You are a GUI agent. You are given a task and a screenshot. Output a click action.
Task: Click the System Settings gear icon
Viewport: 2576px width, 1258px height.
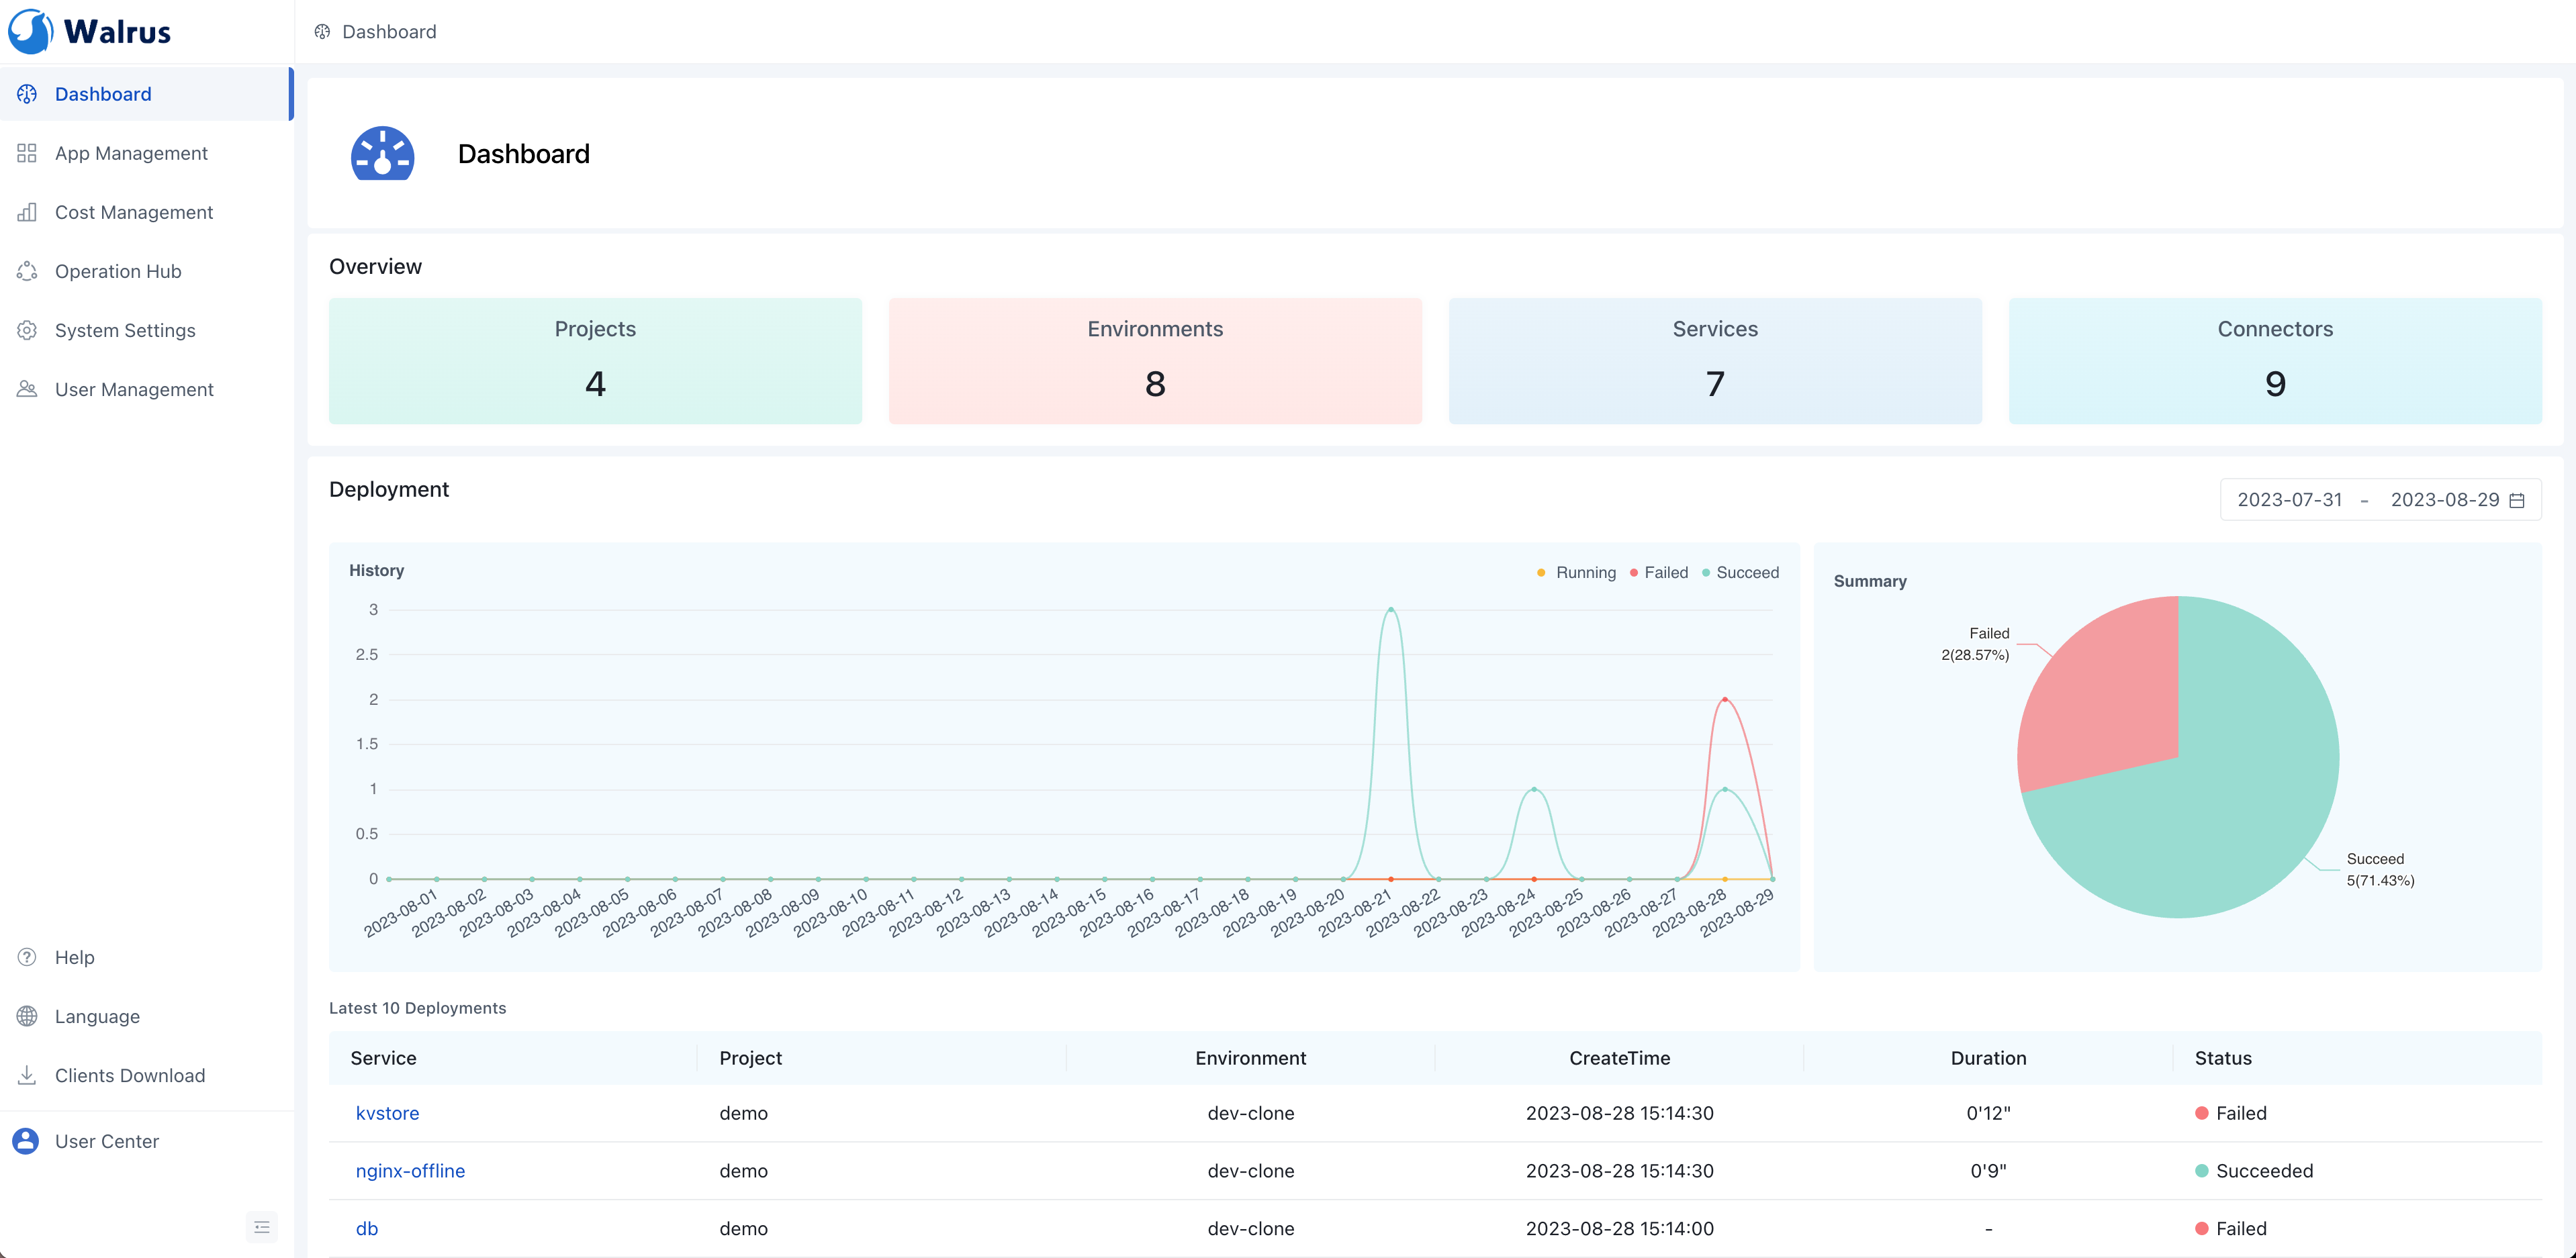27,330
